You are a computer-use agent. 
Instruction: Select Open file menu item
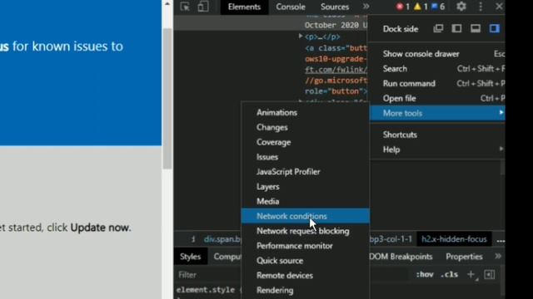click(437, 99)
